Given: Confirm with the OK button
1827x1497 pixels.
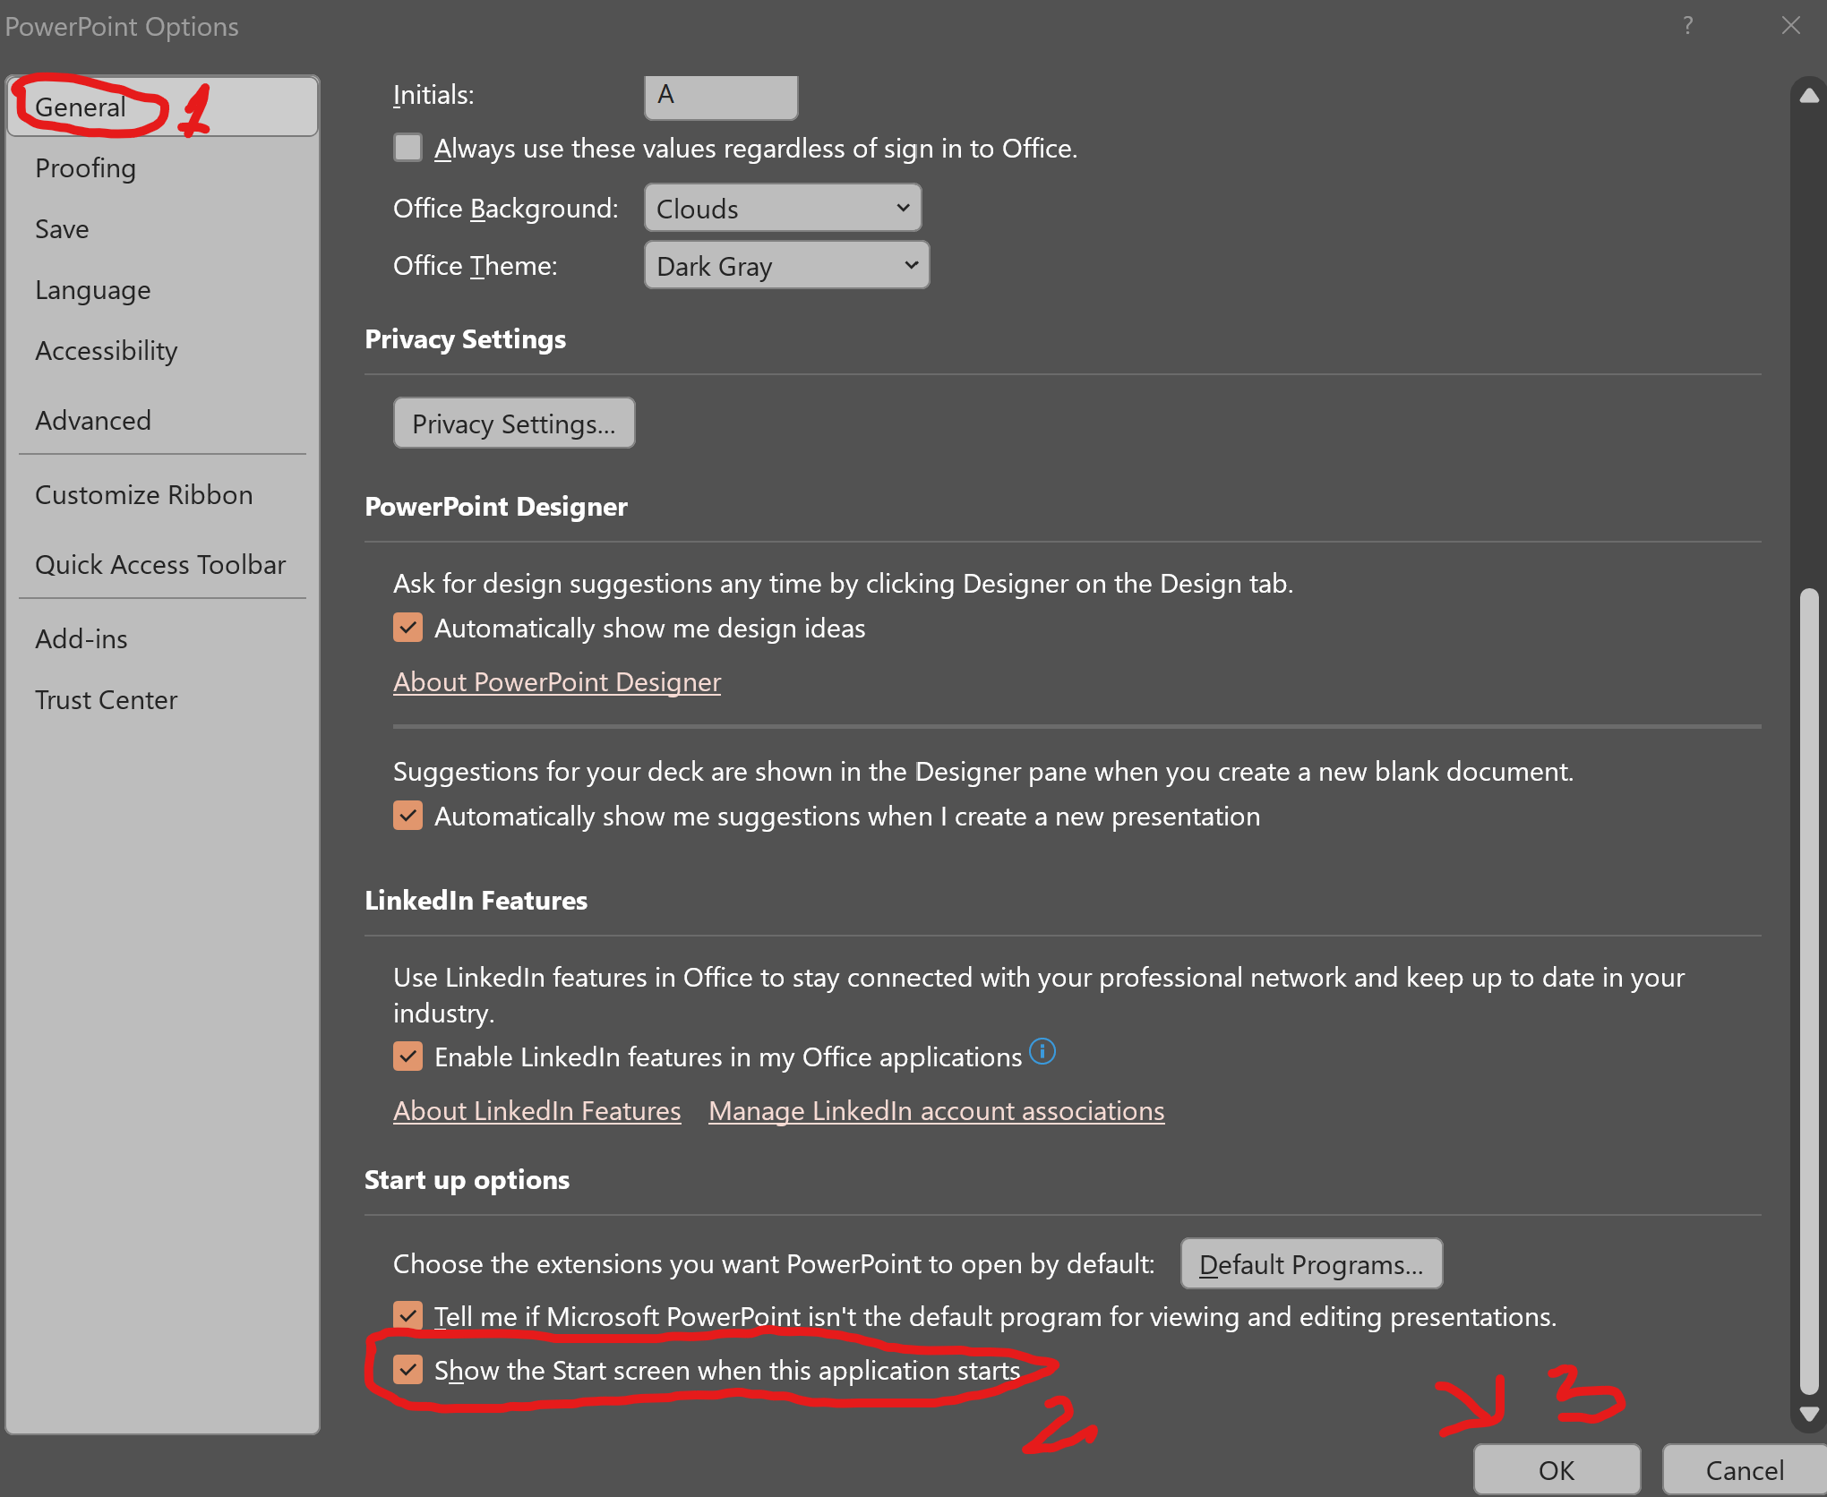Looking at the screenshot, I should point(1557,1470).
